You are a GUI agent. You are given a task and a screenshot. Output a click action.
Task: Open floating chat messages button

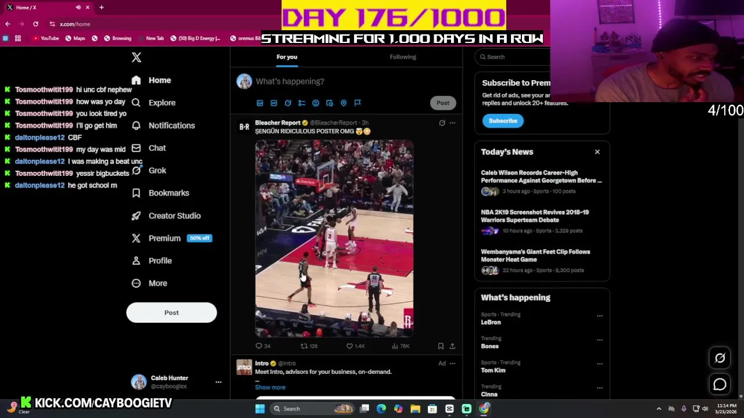coord(720,384)
